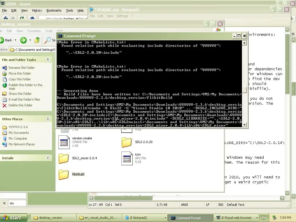Click the Mypal find bar field containing iso
This screenshot has height=222, width=296.
(x=17, y=203)
